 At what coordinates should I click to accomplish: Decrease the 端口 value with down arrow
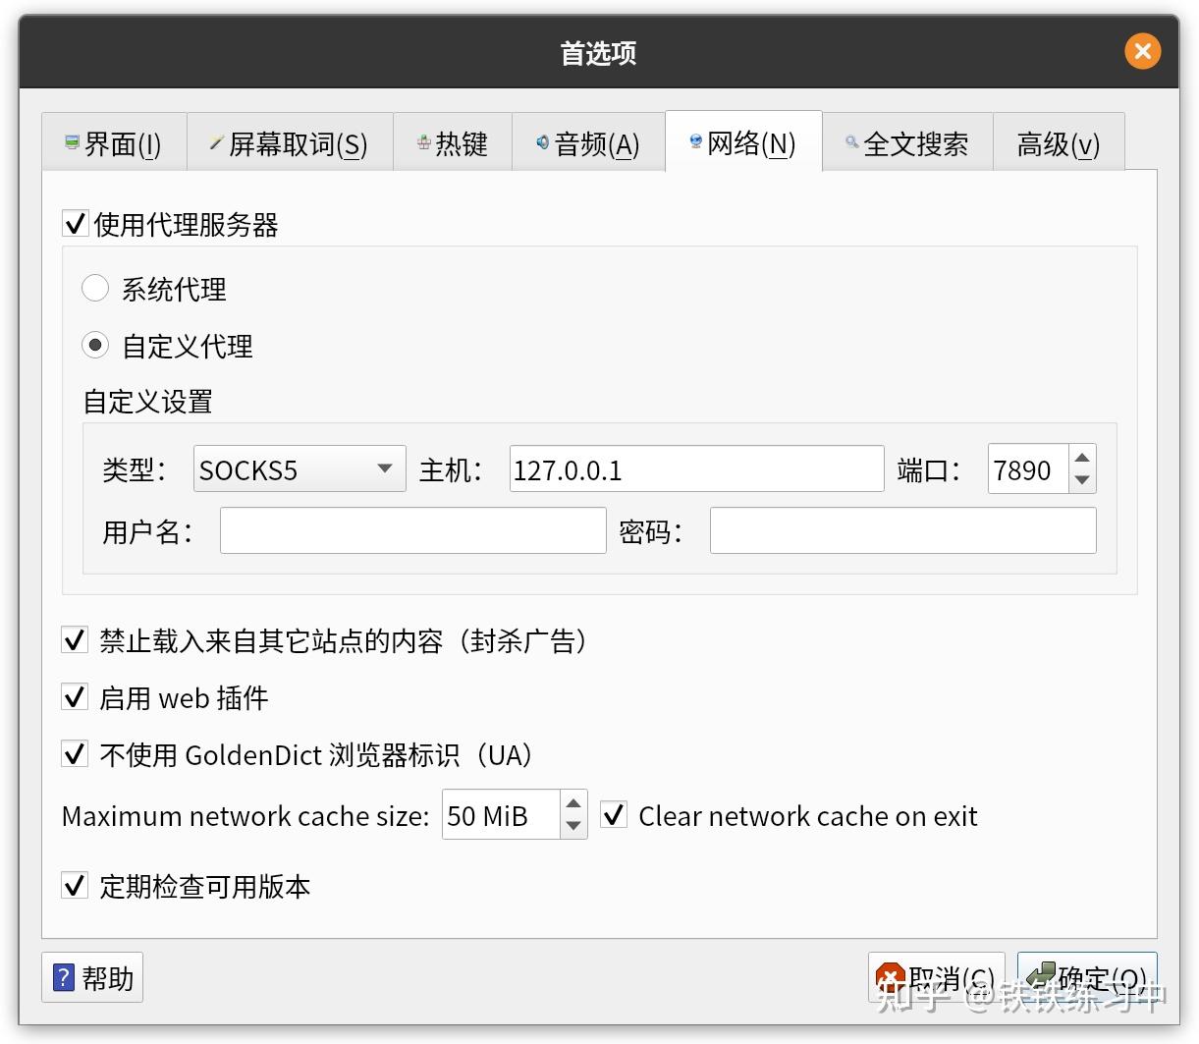point(1082,480)
